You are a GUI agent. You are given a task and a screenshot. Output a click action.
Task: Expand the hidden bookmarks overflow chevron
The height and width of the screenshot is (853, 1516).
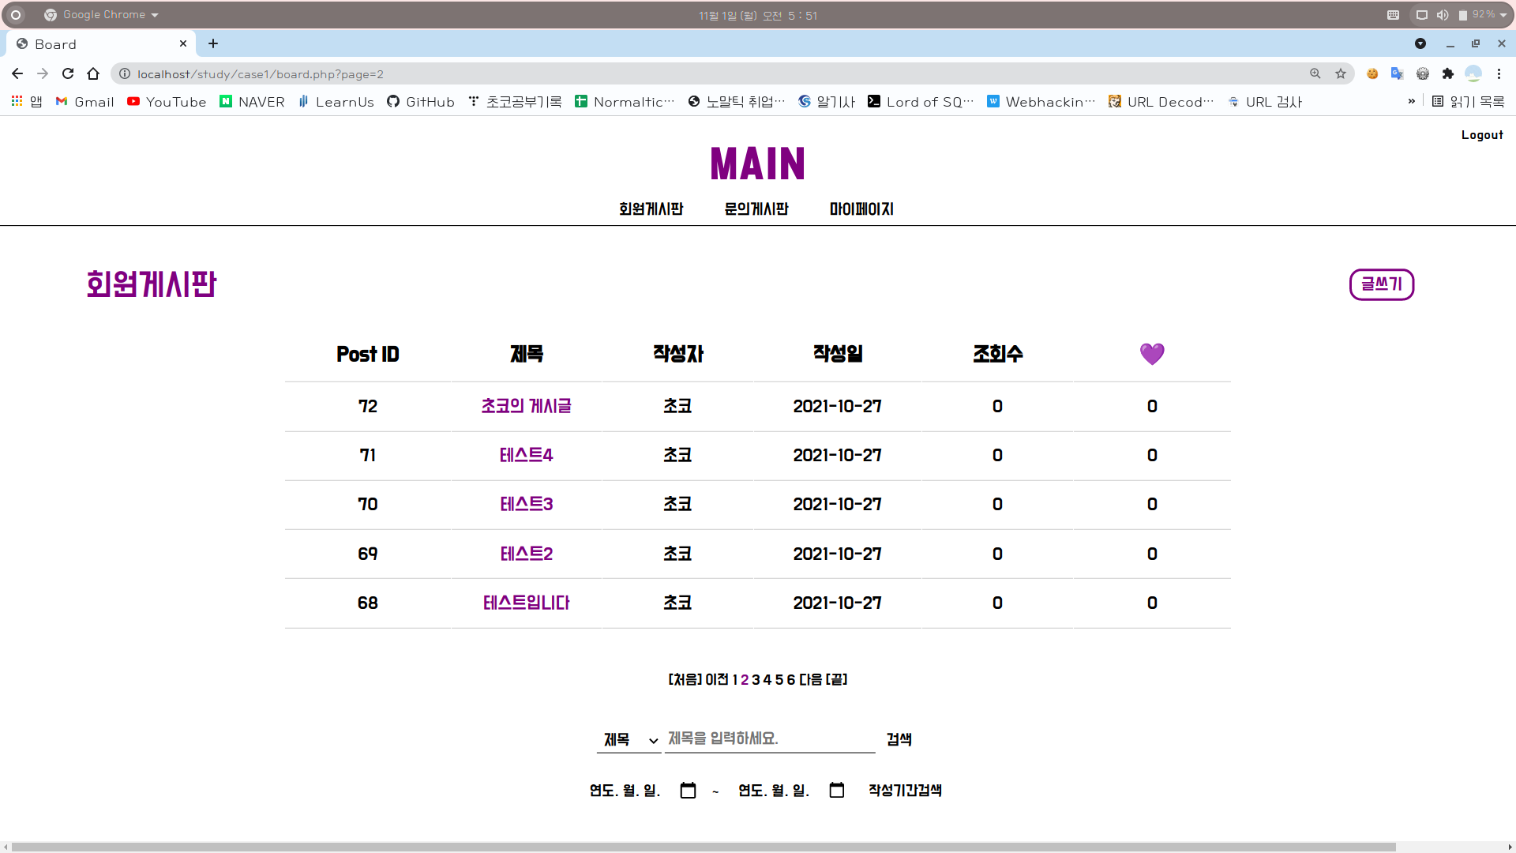point(1411,101)
